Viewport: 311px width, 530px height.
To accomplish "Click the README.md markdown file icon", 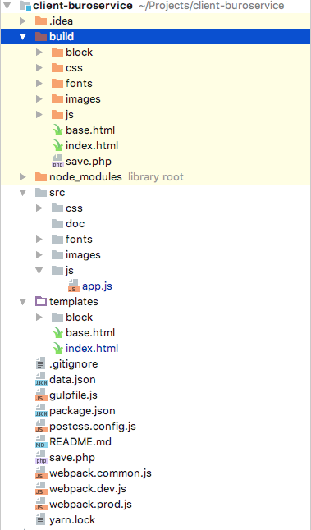I will [41, 441].
